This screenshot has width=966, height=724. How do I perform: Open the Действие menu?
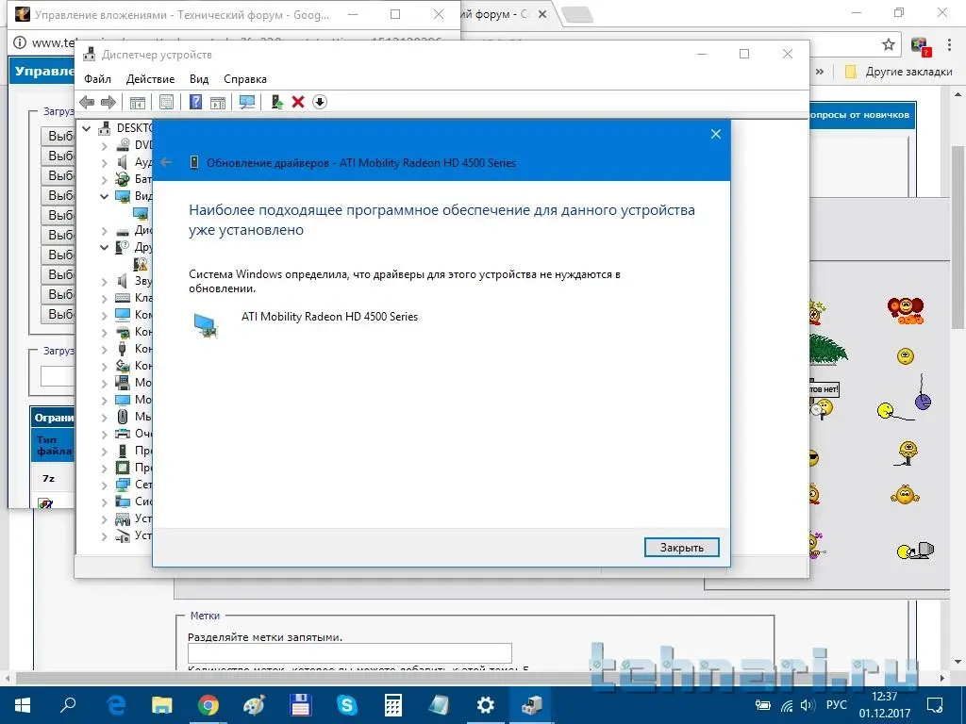tap(150, 79)
